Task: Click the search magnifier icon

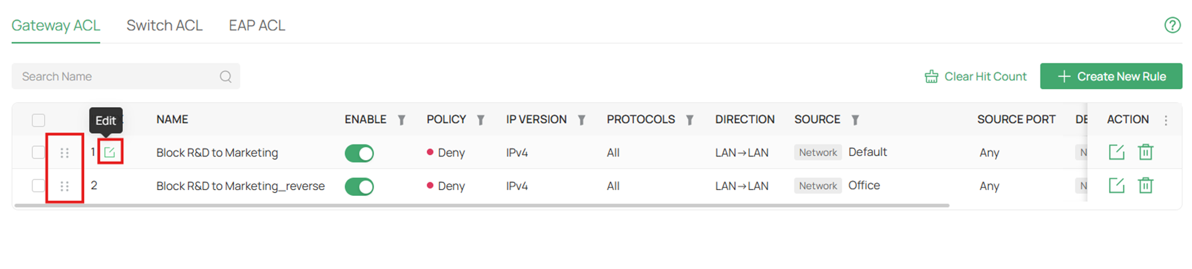Action: point(226,77)
